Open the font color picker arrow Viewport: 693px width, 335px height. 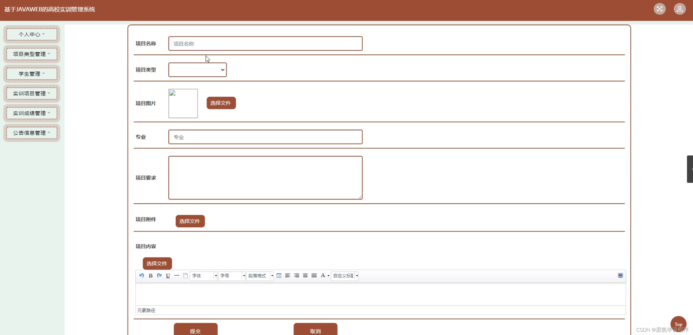(328, 276)
